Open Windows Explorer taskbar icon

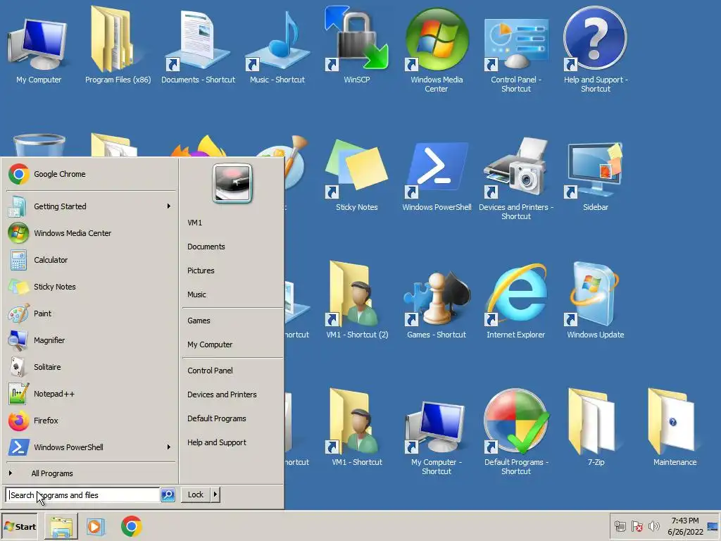(61, 527)
